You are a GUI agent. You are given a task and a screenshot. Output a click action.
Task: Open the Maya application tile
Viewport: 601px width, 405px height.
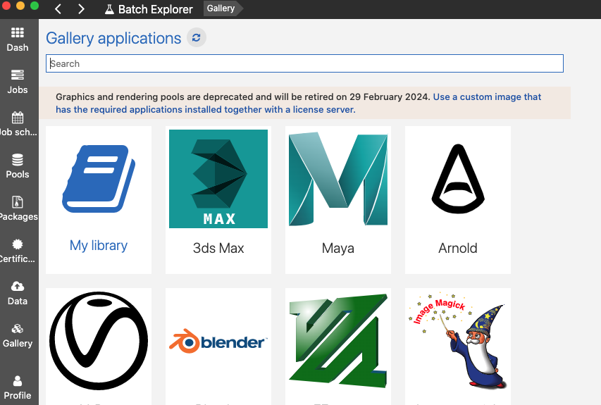(338, 199)
